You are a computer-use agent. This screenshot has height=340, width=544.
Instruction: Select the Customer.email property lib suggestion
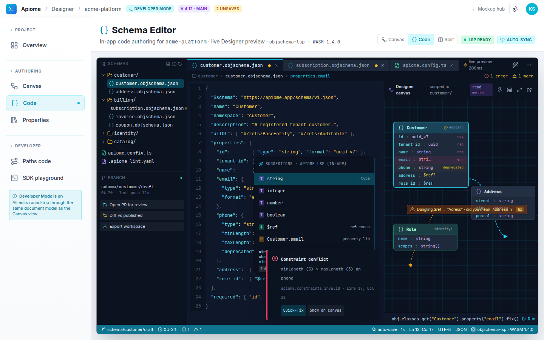point(315,239)
